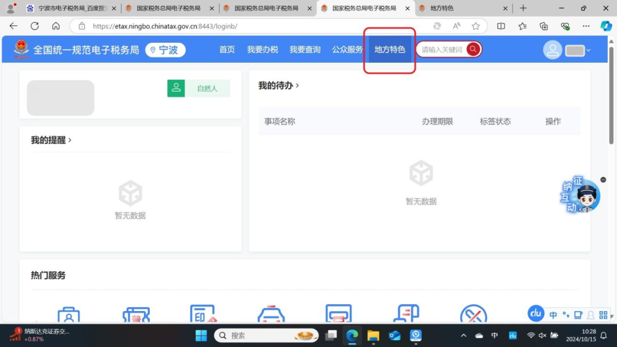
Task: Open the 我的待办 list link
Action: [x=278, y=86]
